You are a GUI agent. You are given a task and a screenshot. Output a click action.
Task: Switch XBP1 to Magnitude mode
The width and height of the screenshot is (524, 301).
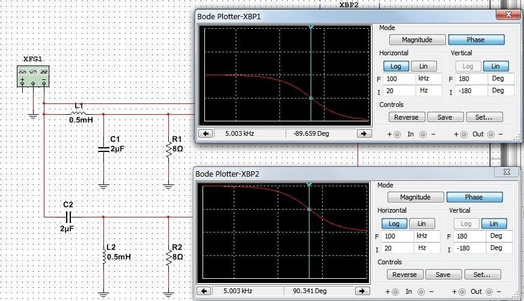point(417,40)
